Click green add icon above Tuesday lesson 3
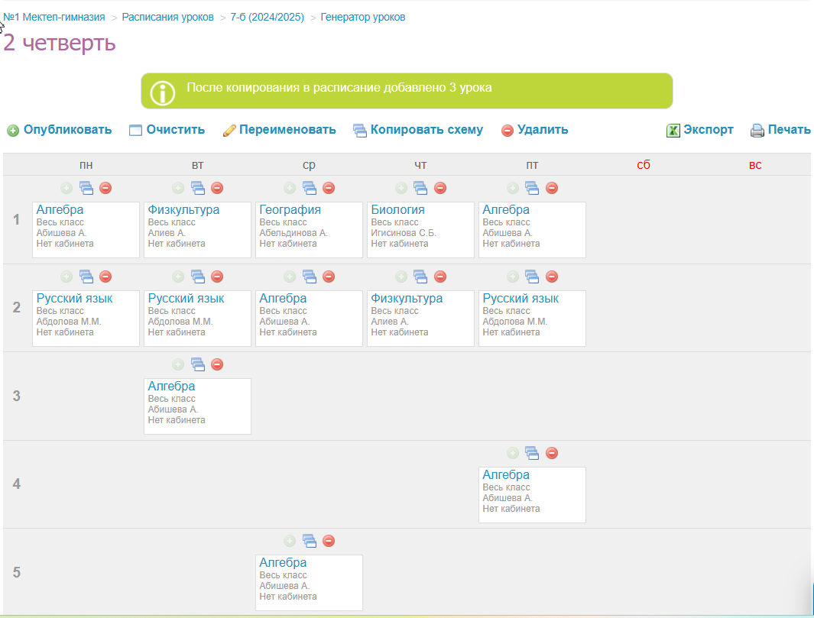 [x=178, y=364]
